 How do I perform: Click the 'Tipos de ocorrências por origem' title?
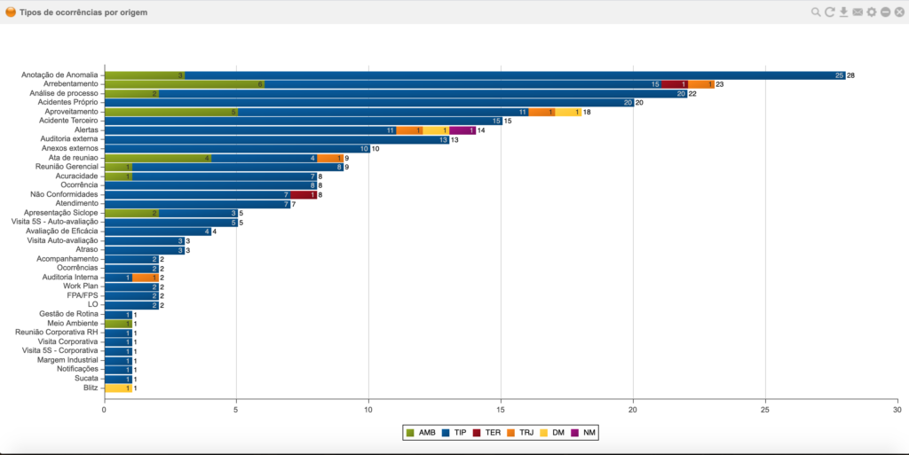(83, 12)
